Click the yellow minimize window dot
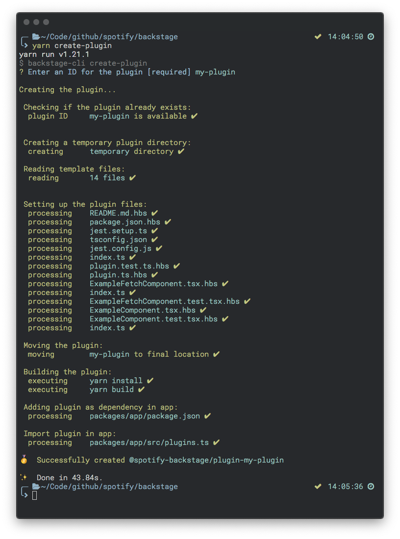400x539 pixels. click(36, 22)
